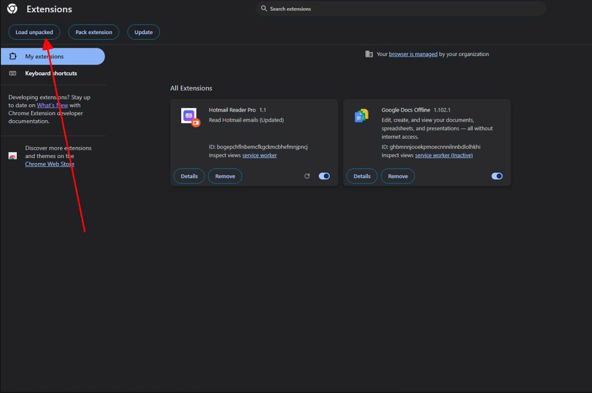Viewport: 592px width, 393px height.
Task: Click the magnifier icon in the search bar
Action: pos(264,9)
